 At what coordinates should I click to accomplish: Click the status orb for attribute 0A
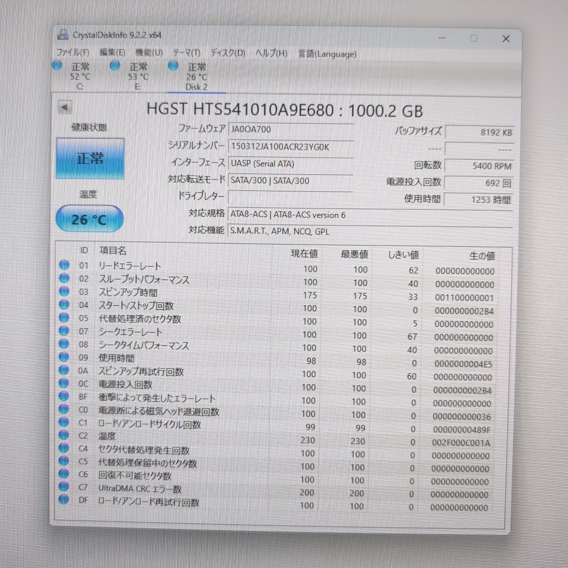tap(64, 370)
